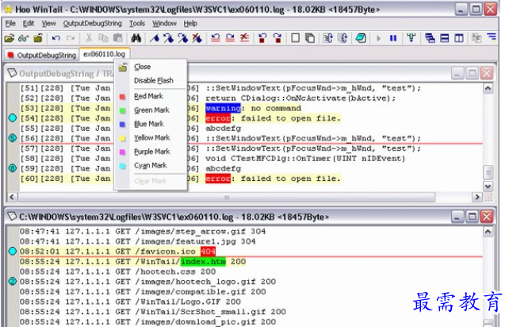
Task: Open the View menu
Action: tap(48, 23)
